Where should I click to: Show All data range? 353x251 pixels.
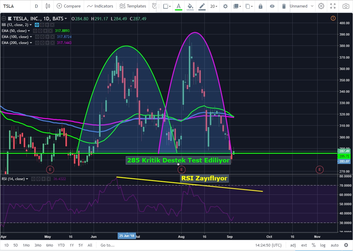(90, 245)
